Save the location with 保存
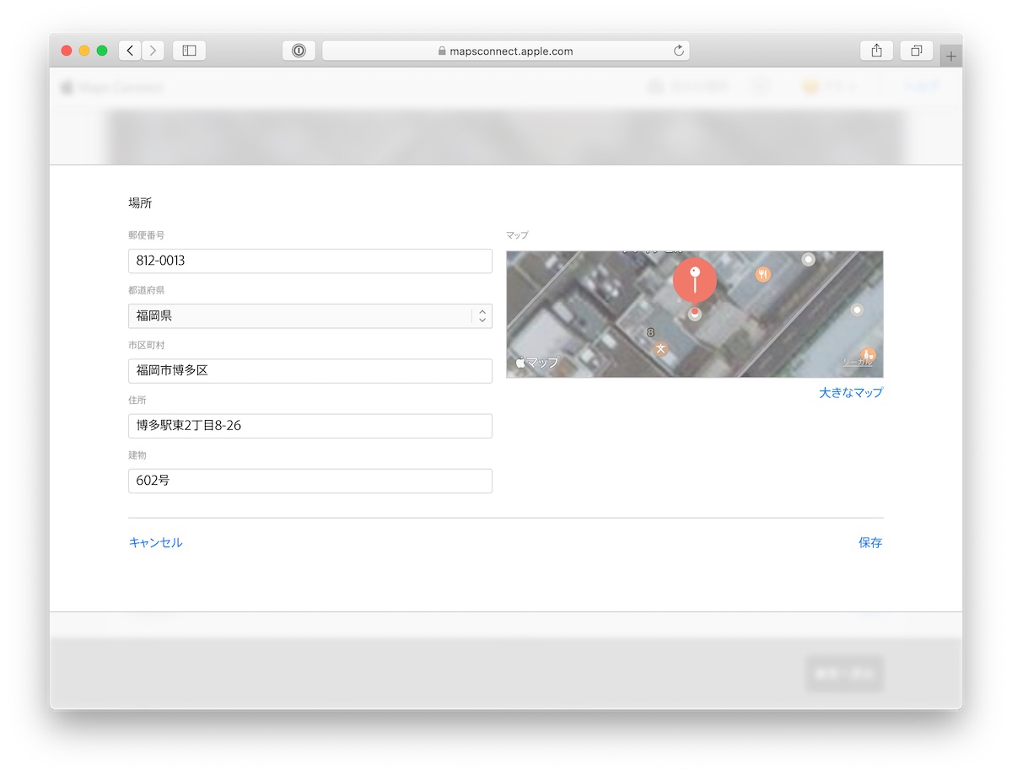This screenshot has width=1012, height=775. [870, 542]
